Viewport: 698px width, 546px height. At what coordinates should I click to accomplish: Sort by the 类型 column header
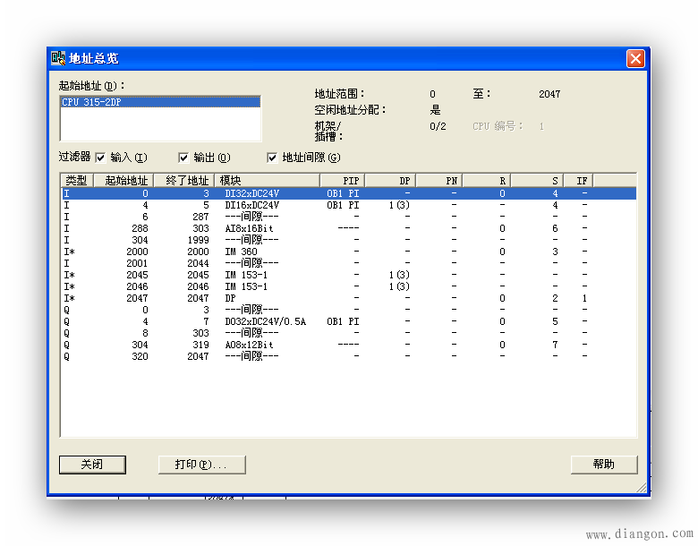[x=77, y=180]
